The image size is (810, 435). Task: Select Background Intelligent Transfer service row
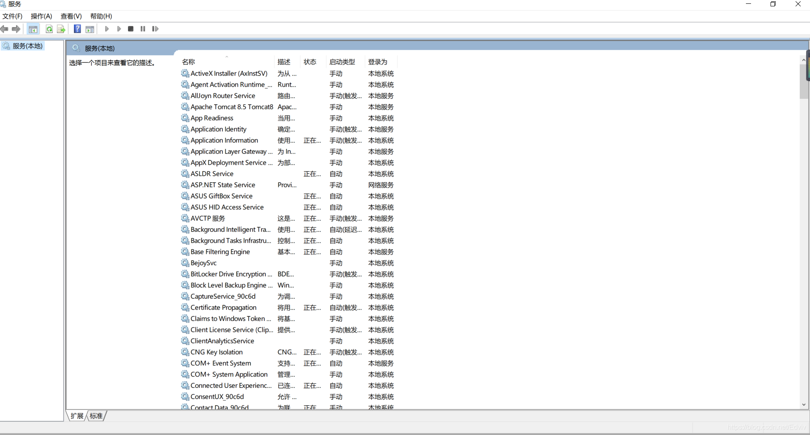point(289,230)
